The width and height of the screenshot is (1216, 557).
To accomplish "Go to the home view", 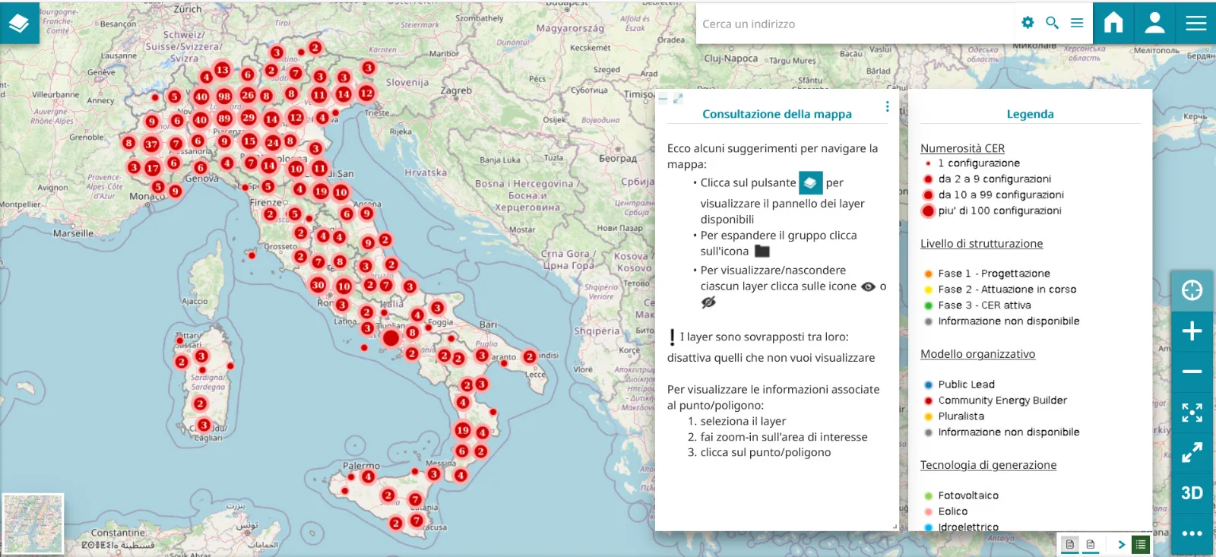I will click(1113, 23).
